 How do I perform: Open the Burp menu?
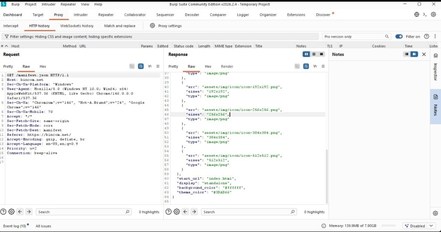16,4
